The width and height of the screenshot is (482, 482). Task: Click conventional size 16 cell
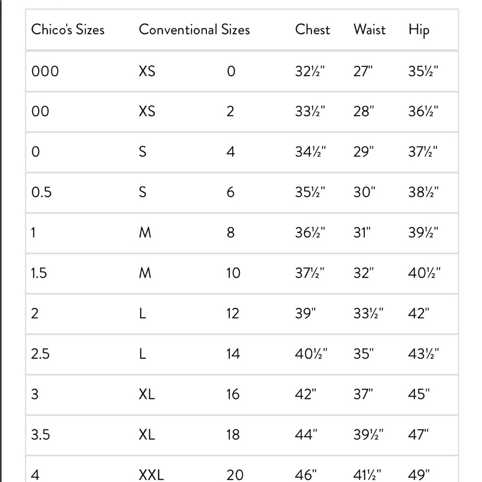tap(233, 394)
